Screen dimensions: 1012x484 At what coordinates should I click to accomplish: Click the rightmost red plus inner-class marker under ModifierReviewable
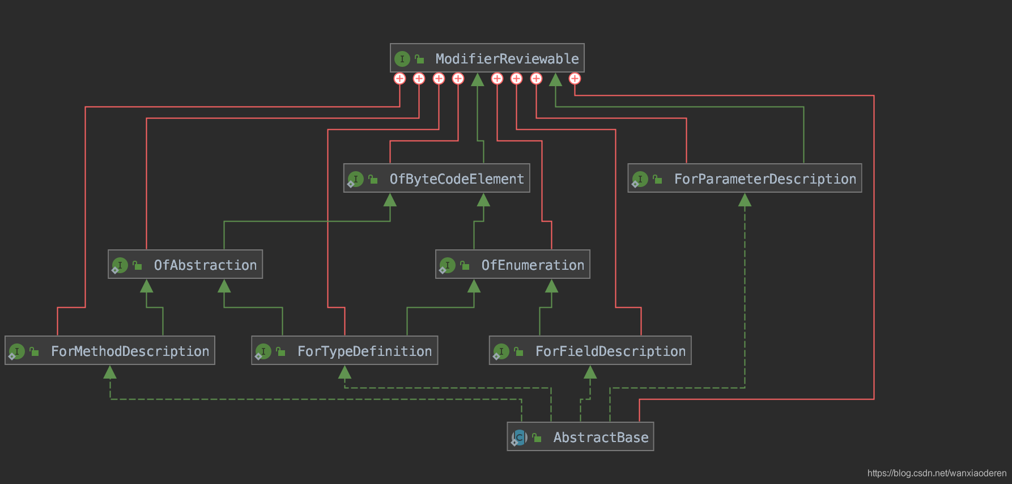tap(575, 79)
